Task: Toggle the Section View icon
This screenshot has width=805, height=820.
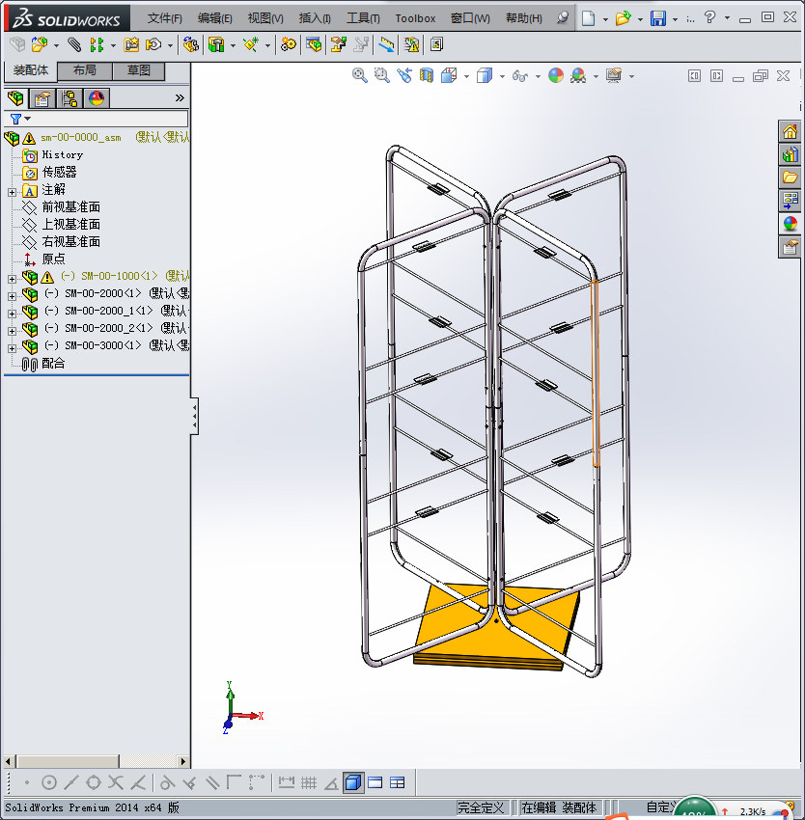Action: [427, 76]
